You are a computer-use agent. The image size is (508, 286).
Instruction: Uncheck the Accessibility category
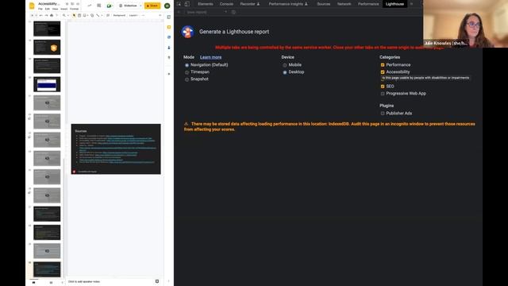click(383, 72)
